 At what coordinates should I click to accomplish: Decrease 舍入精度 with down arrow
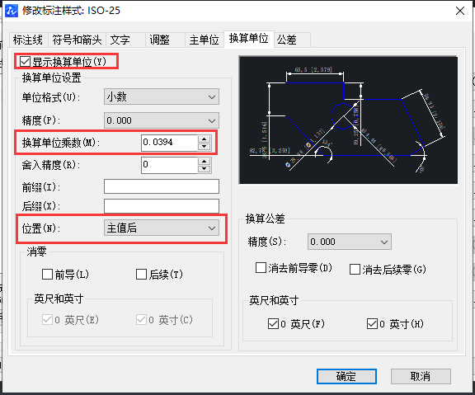[205, 169]
